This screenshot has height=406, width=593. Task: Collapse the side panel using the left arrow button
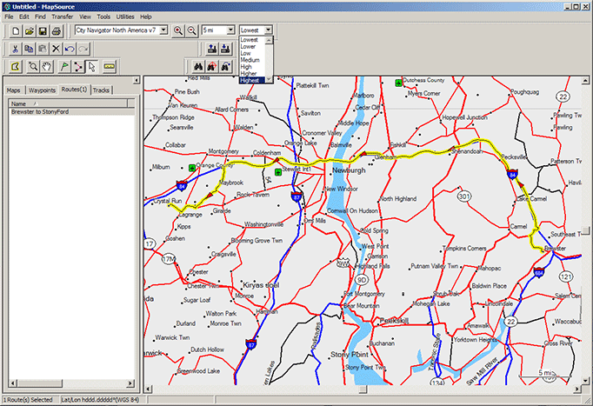click(x=137, y=81)
